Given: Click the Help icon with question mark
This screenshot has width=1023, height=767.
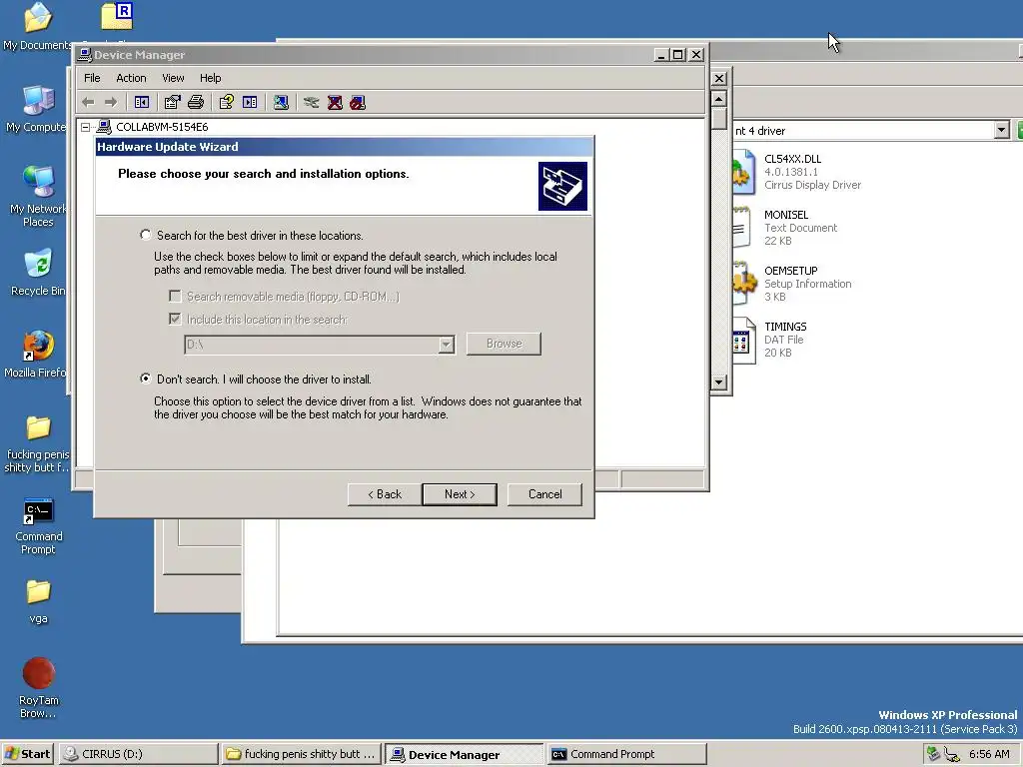Looking at the screenshot, I should [x=227, y=103].
